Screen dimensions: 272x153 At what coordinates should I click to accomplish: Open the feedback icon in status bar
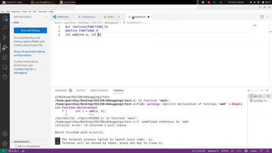261,151
